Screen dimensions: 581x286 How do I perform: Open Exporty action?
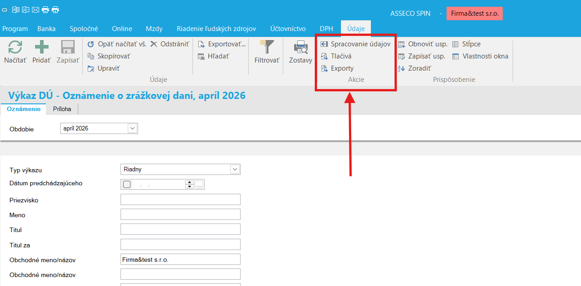[337, 68]
